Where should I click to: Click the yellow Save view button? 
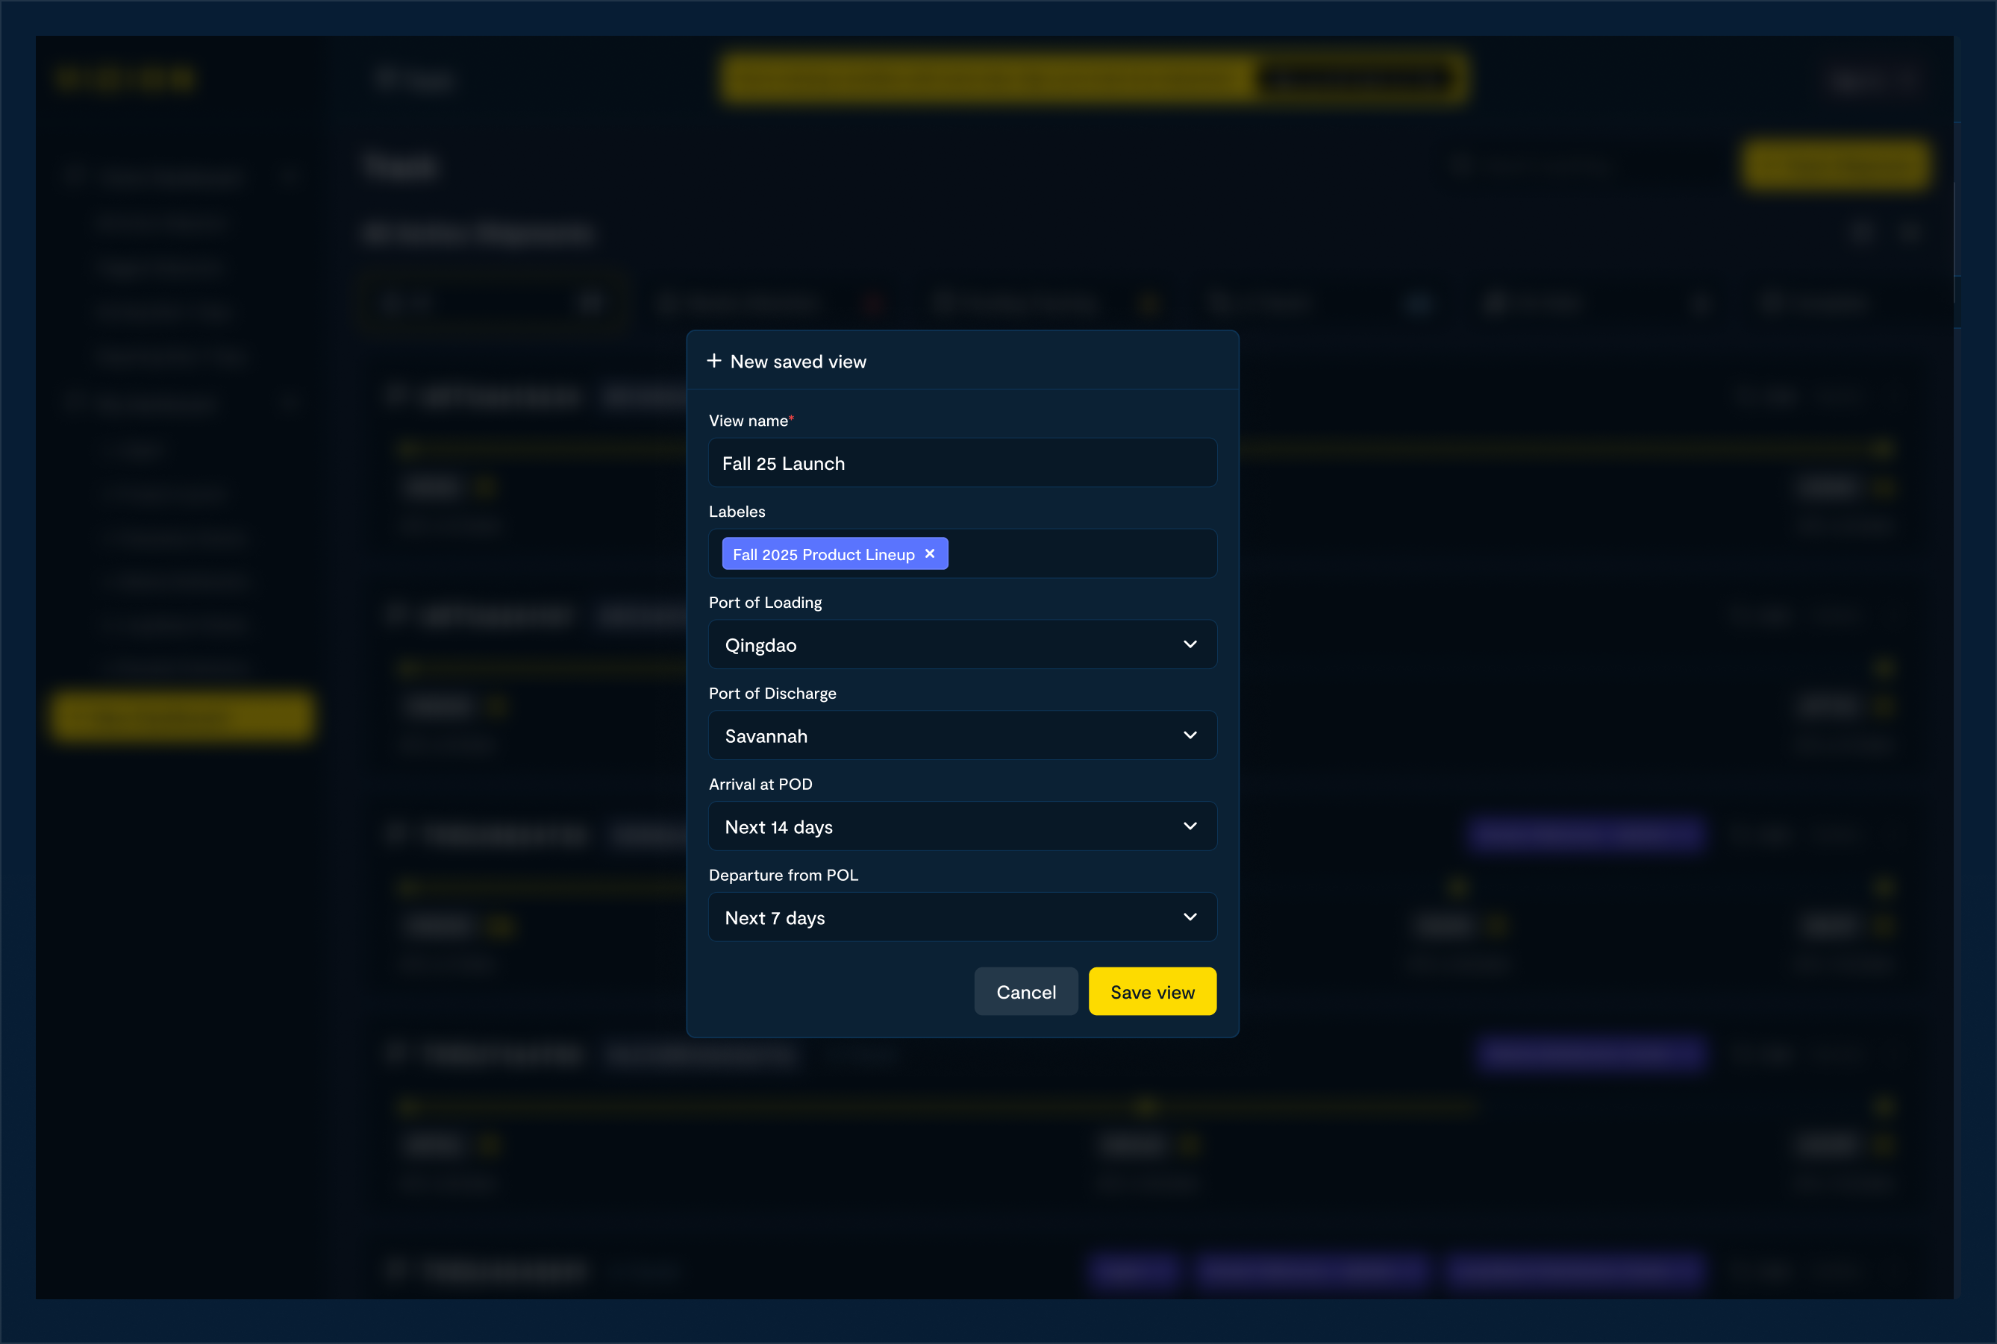pyautogui.click(x=1151, y=992)
